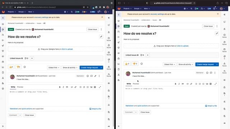Viewport: 230px width, 129px height.
Task: Collapse right sidebar chevrons in left window
Action: click(109, 18)
